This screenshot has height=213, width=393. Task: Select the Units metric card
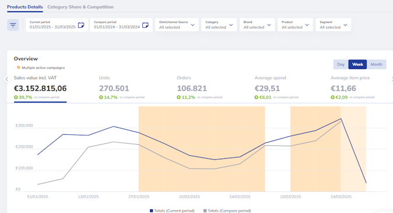(122, 88)
